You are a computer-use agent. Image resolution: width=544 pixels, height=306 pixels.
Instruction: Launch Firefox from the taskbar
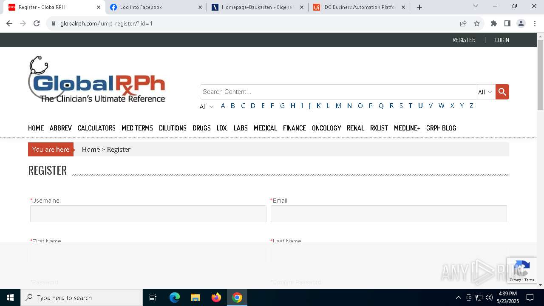click(216, 297)
